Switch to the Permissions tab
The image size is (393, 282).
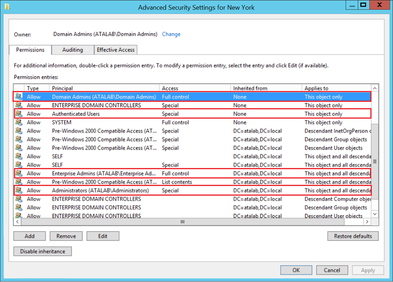30,50
